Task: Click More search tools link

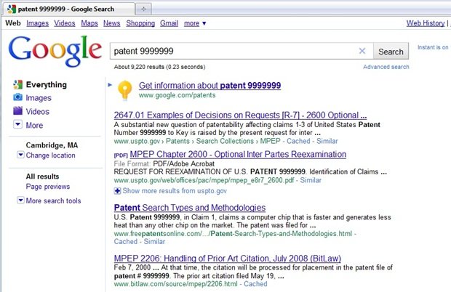Action: pyautogui.click(x=53, y=200)
